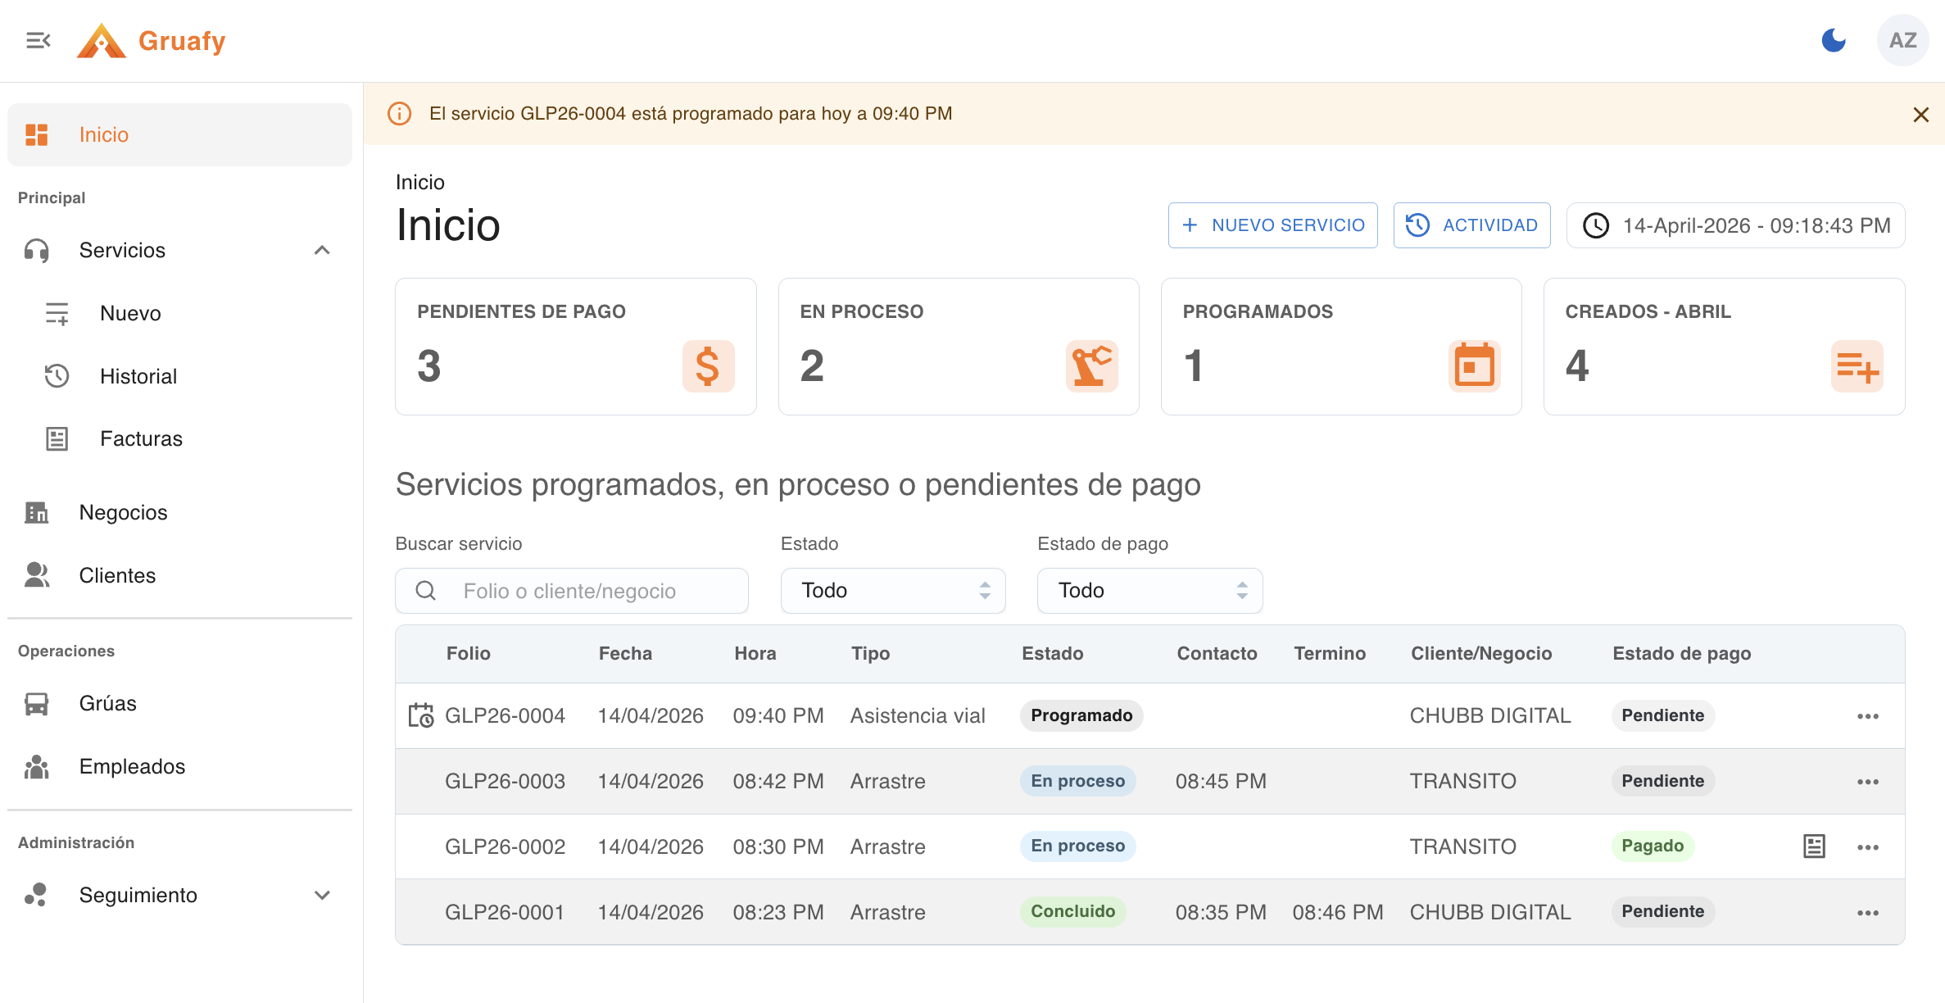Click the dollar icon in Pendientes de pago

coord(708,366)
